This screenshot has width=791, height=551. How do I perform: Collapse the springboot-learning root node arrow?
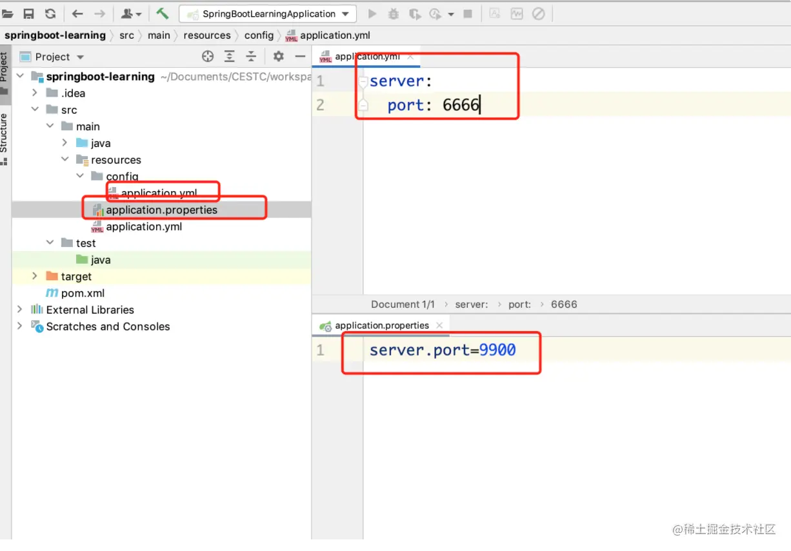(x=20, y=76)
